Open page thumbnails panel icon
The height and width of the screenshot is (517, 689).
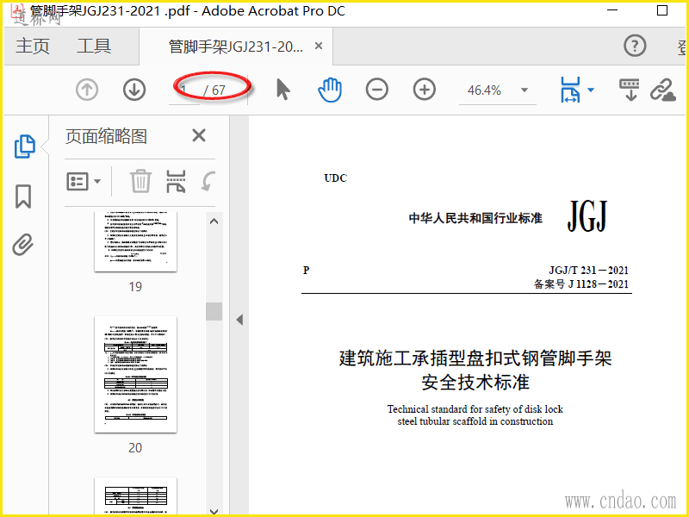[x=25, y=146]
